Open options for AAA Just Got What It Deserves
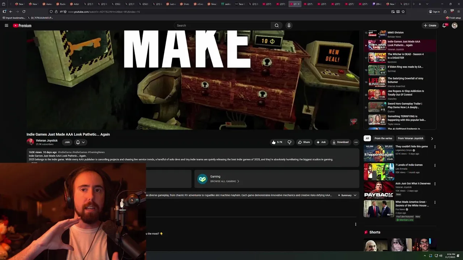 coord(435,184)
